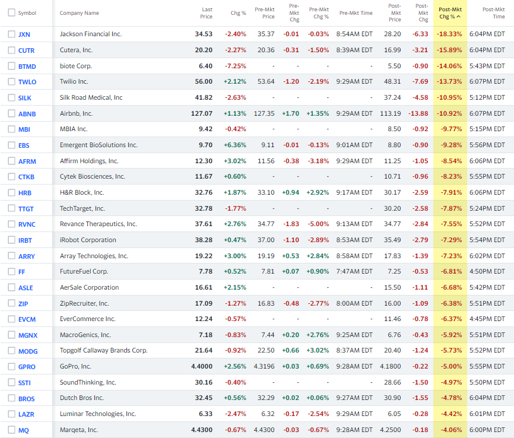Open the EVCM ticker link
The image size is (514, 438).
27,319
